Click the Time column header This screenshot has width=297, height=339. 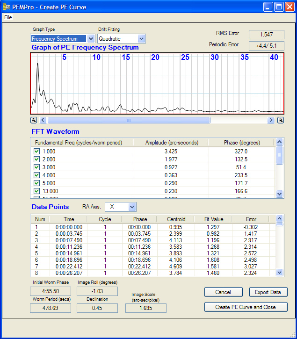point(69,219)
